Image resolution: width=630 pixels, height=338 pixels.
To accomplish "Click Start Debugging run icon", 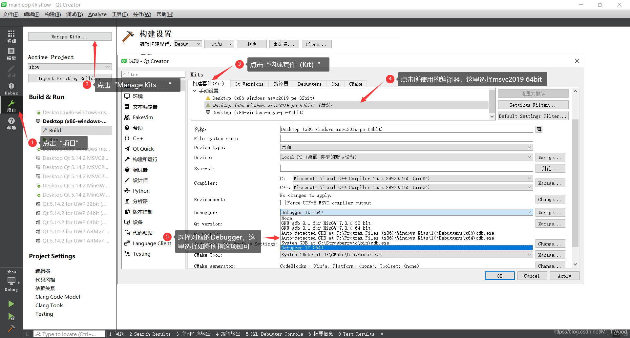I will [11, 317].
